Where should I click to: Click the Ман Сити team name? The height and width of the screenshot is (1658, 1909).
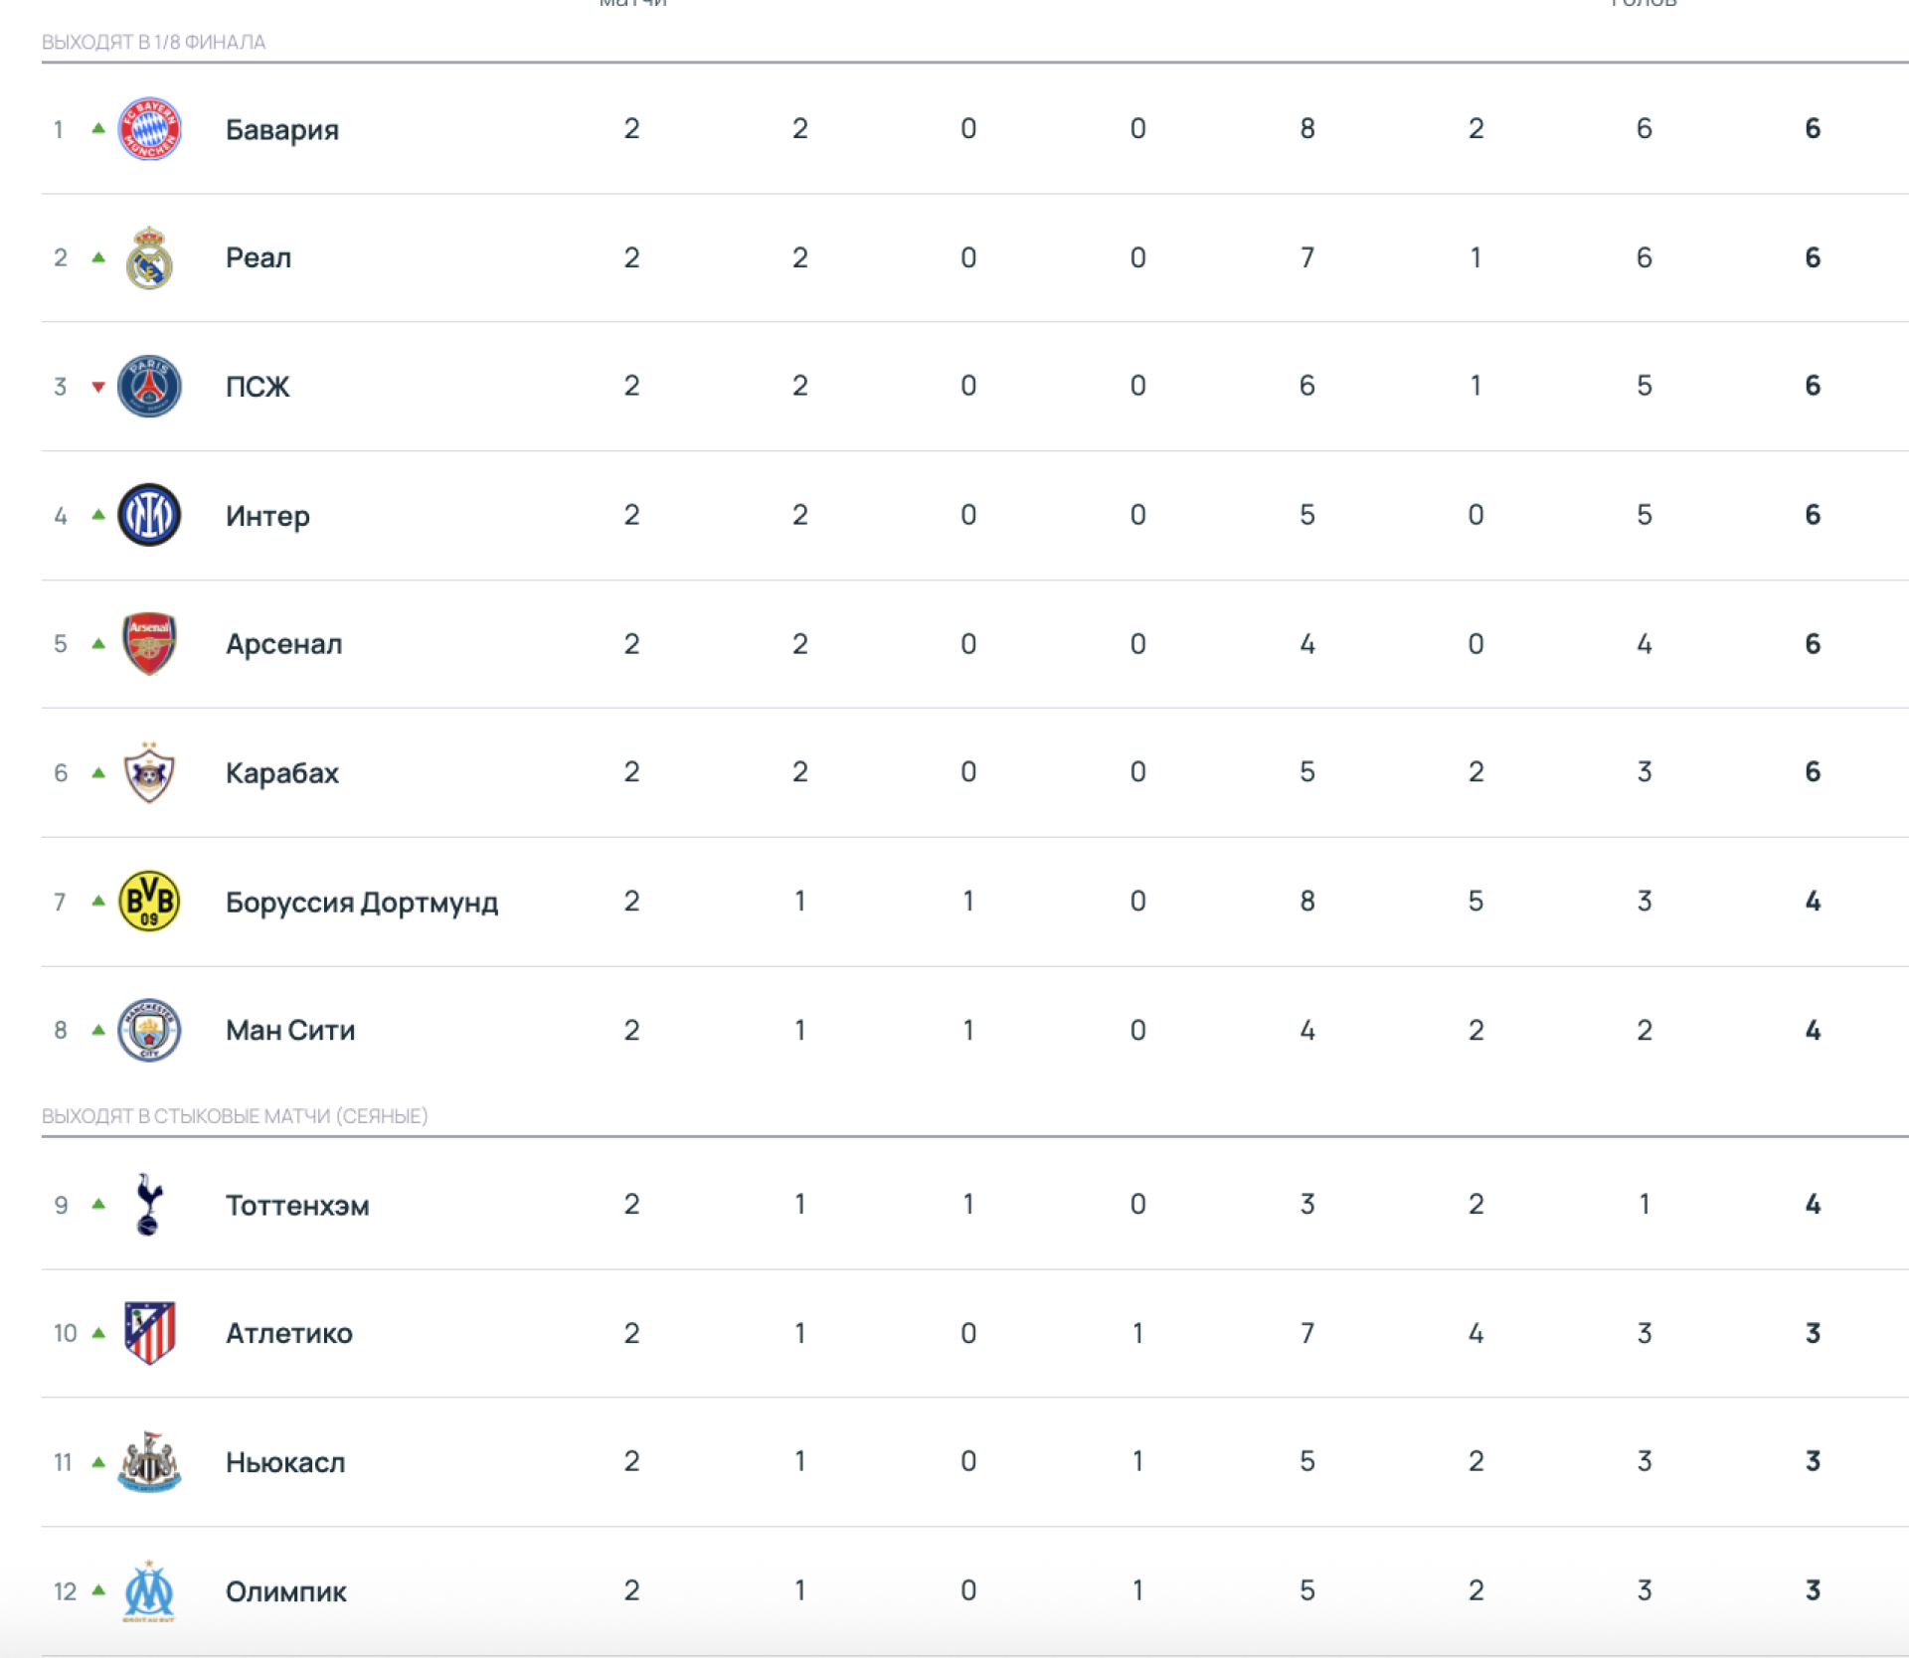290,1031
